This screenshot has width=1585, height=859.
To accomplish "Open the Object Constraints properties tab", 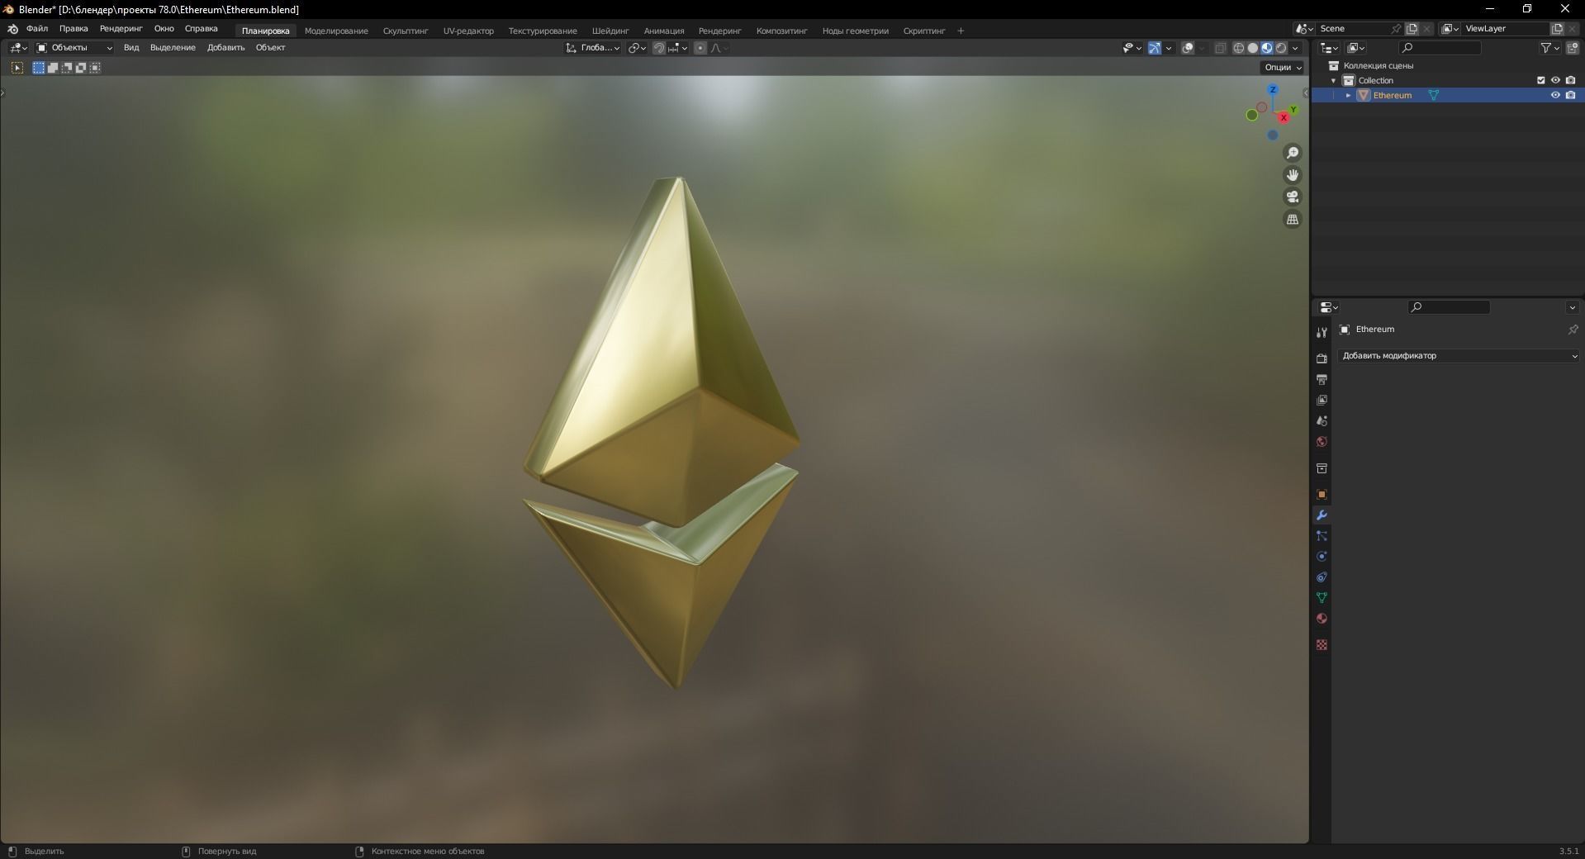I will click(1322, 577).
